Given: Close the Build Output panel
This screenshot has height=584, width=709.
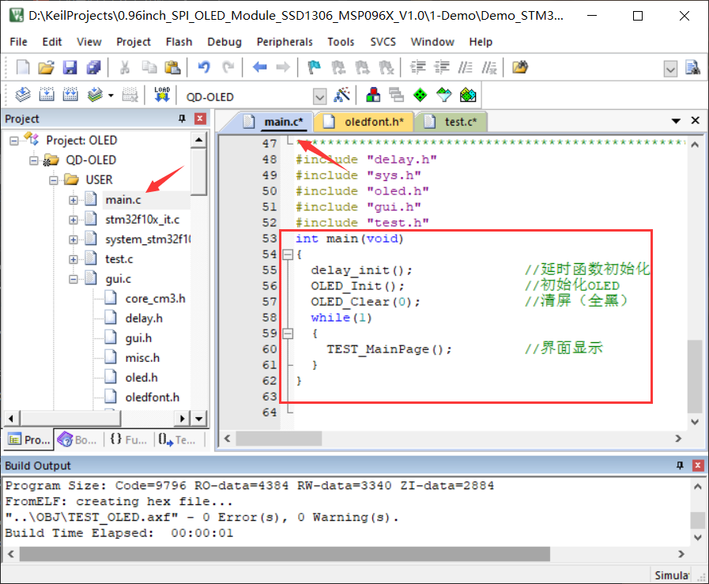Looking at the screenshot, I should (698, 465).
